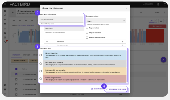The height and width of the screenshot is (100, 170).
Task: Open the dropdown arrow beside the link button
Action: (165, 21)
